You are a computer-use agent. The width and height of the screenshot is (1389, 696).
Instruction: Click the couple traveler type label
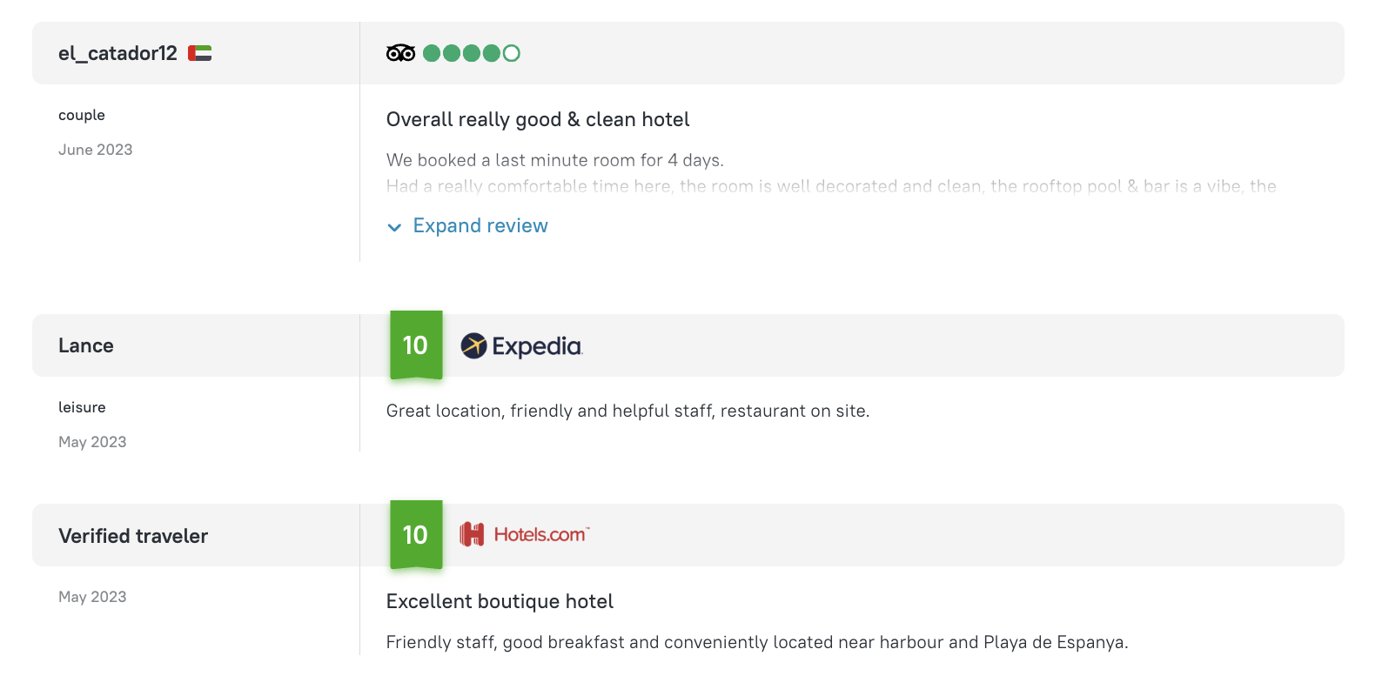click(x=82, y=115)
